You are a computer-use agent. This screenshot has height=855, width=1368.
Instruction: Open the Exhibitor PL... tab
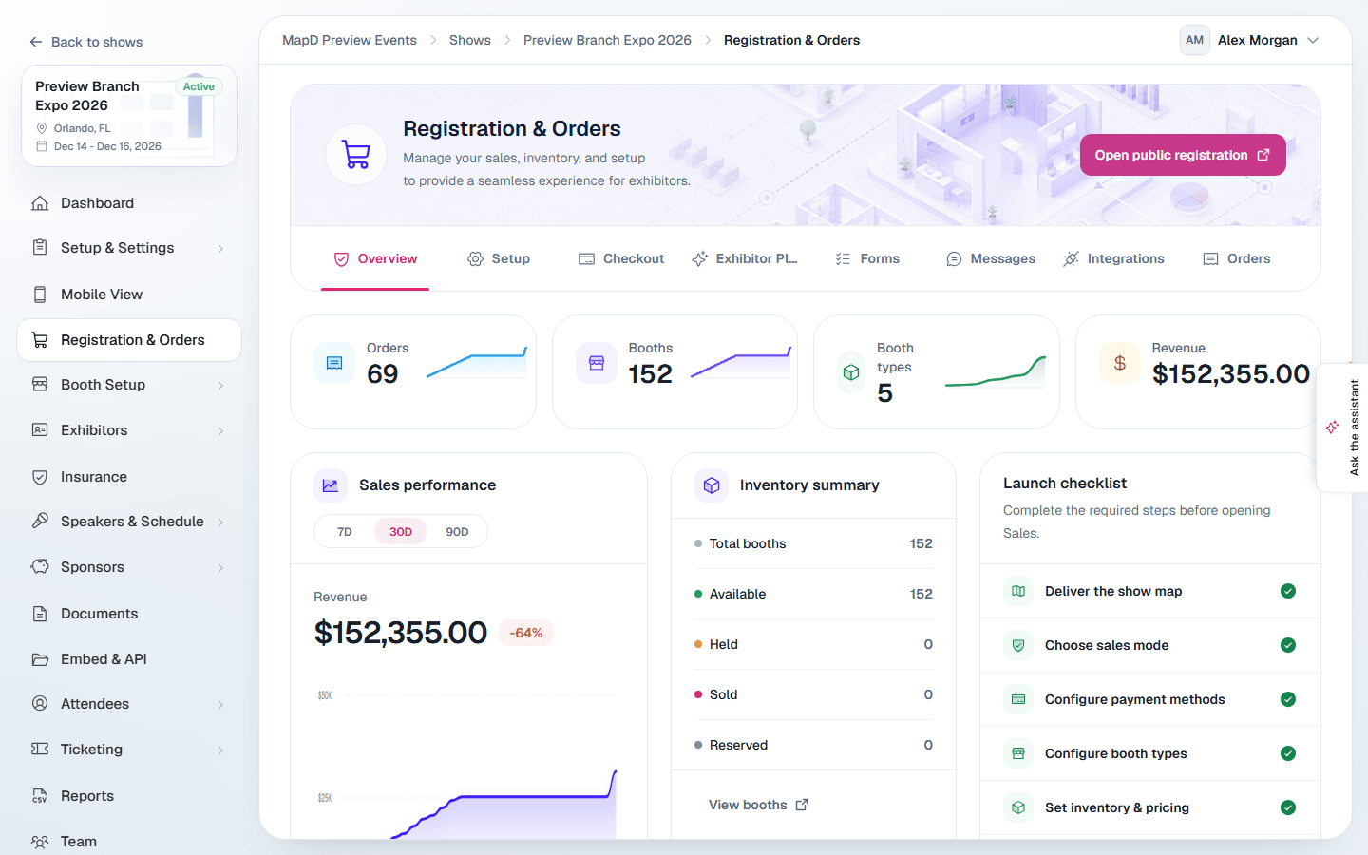click(745, 258)
